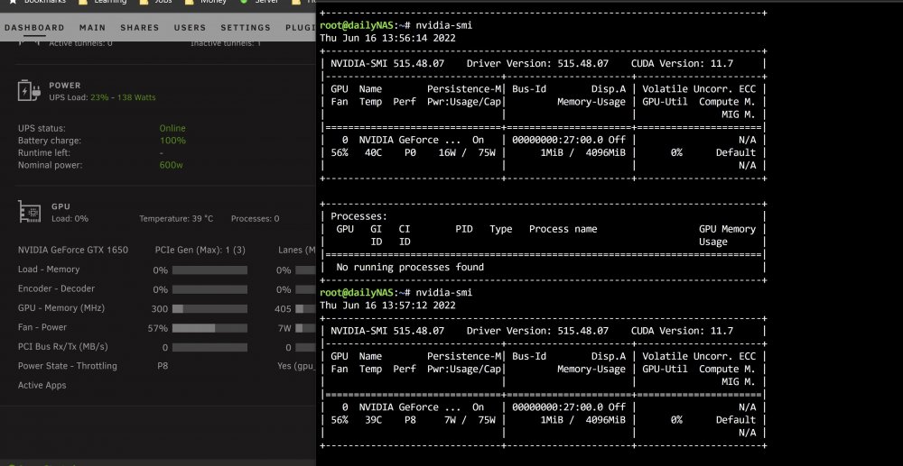The image size is (903, 466).
Task: Click '7W / 75W' in terminal
Action: [x=470, y=420]
